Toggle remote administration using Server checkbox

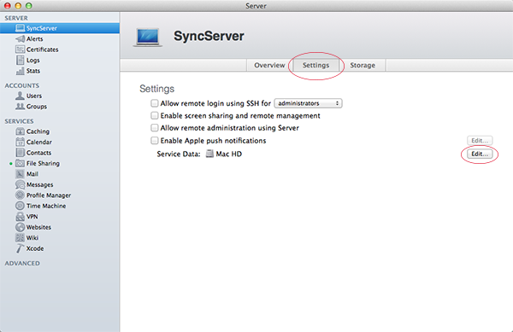[x=155, y=128]
